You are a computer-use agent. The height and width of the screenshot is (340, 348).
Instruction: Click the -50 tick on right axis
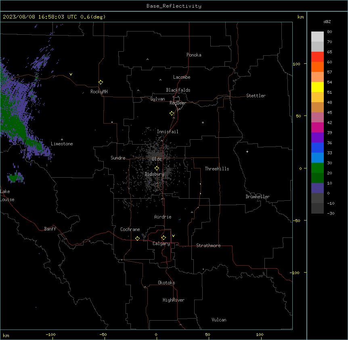(296, 220)
